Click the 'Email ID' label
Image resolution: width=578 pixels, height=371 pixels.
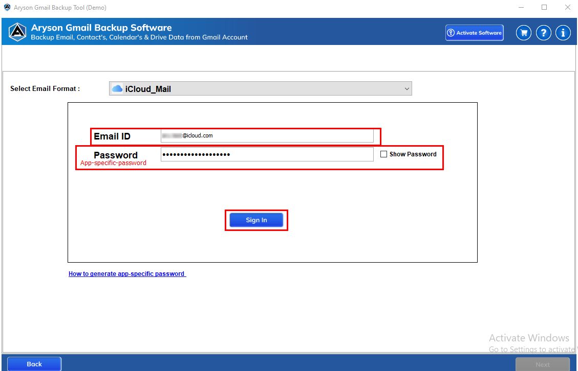(x=112, y=136)
